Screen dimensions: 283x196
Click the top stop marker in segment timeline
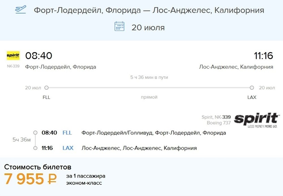[x=35, y=133]
